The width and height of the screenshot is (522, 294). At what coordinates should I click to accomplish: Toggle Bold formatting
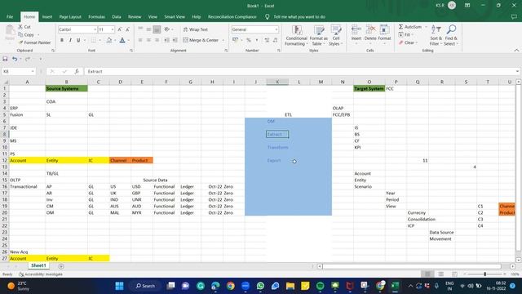click(62, 40)
